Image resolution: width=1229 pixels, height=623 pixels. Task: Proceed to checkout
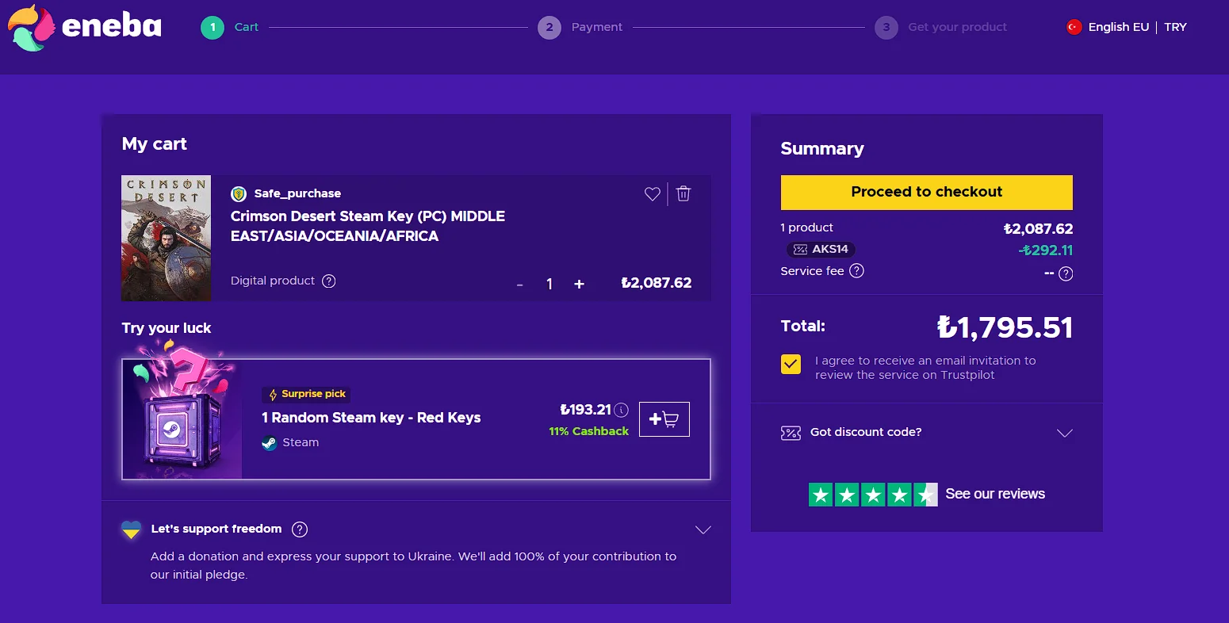click(927, 193)
